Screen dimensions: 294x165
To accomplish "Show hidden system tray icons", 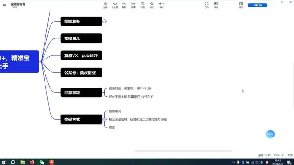I will [234, 162].
